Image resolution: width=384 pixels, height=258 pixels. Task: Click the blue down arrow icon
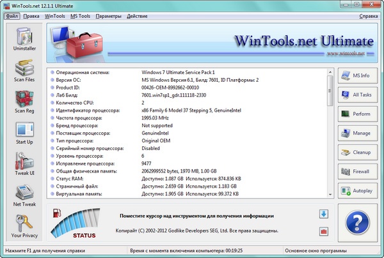click(324, 214)
